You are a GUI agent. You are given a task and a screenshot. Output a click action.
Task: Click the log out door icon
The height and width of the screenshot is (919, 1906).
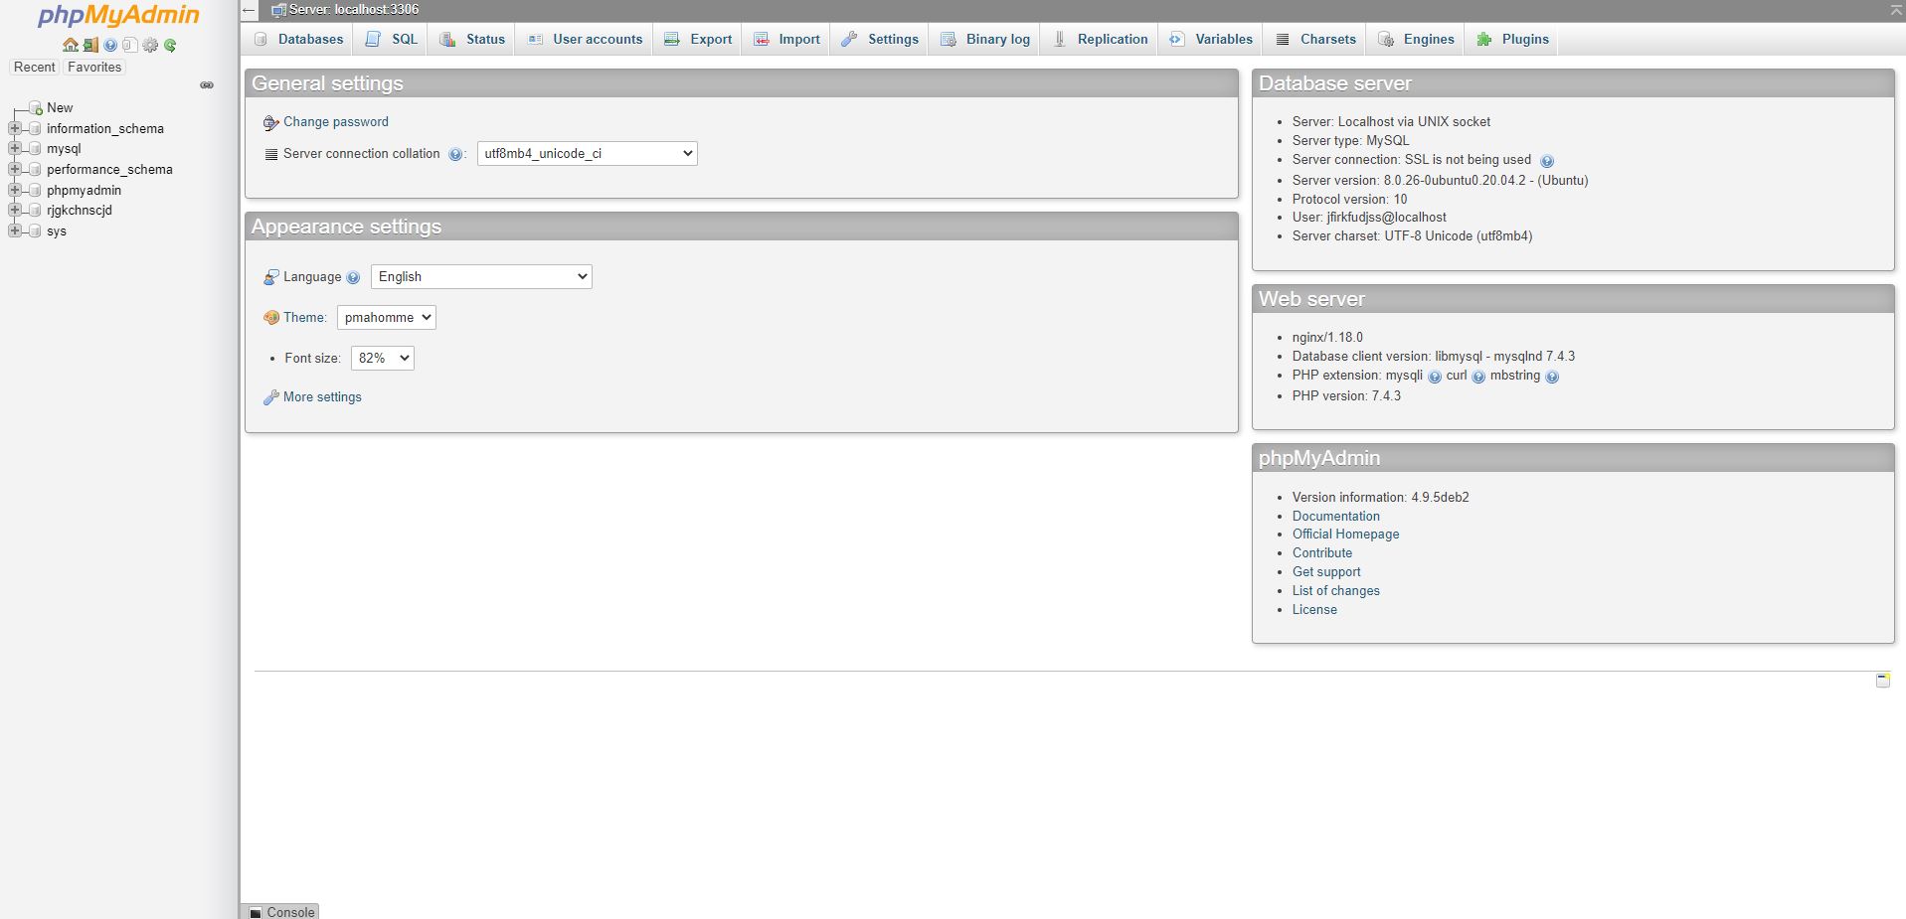[x=90, y=45]
